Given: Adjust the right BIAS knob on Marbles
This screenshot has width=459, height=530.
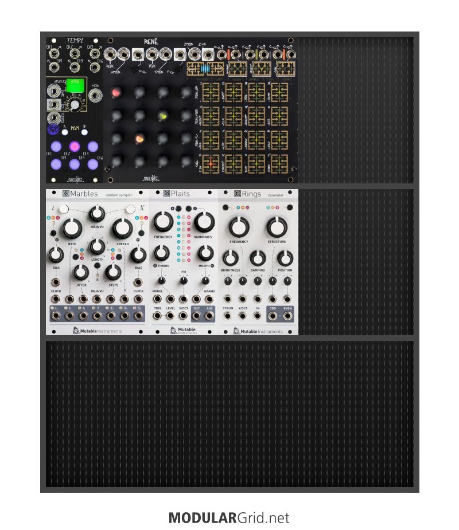Looking at the screenshot, I should click(138, 255).
